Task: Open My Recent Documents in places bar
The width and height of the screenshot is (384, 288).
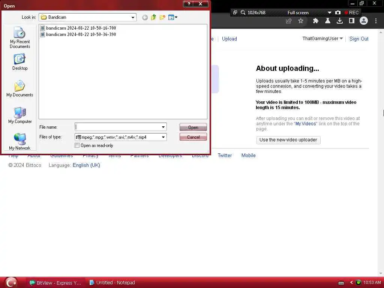Action: [x=20, y=38]
